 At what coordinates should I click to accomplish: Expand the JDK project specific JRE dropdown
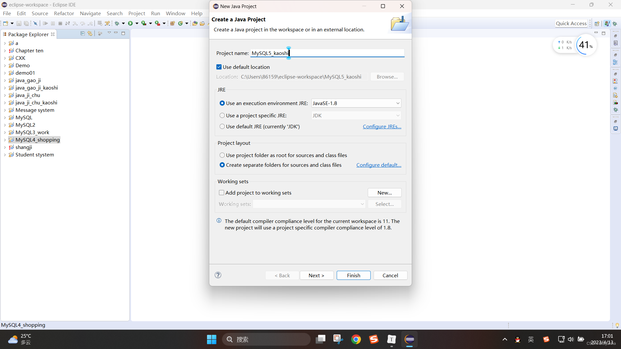(x=397, y=115)
